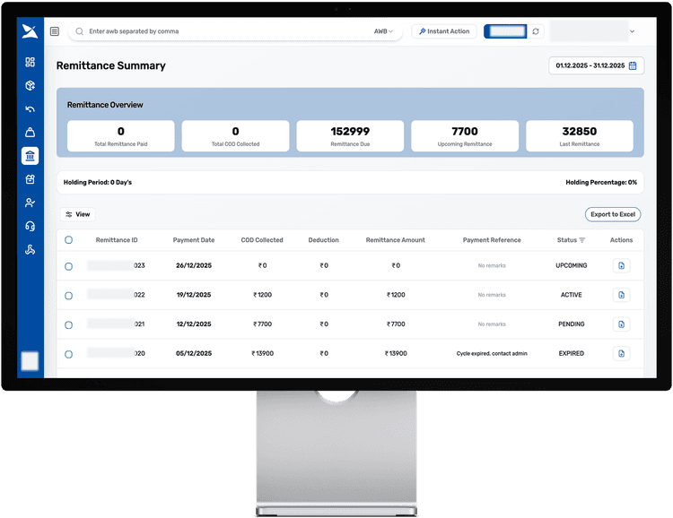Download file for the UPCOMING remittance row
Image resolution: width=673 pixels, height=518 pixels.
(621, 265)
